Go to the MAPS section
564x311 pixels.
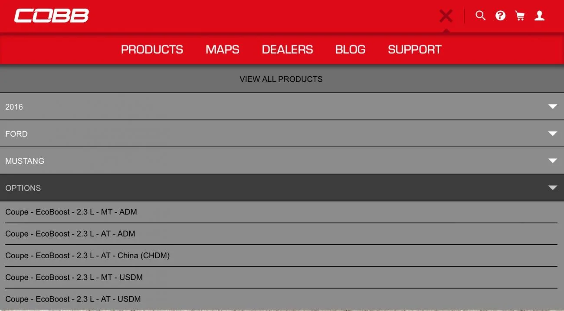[222, 49]
